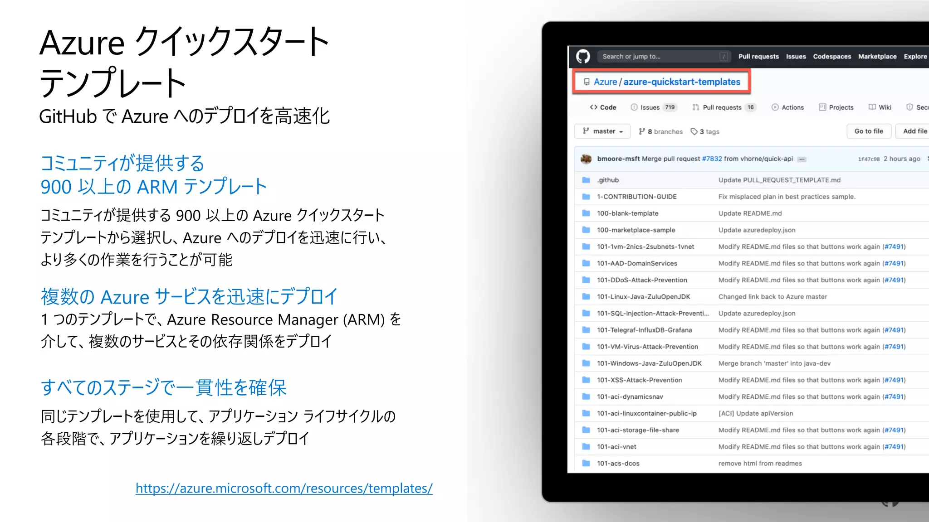Open Marketplace in GitHub top navigation
Image resolution: width=929 pixels, height=522 pixels.
tap(877, 57)
